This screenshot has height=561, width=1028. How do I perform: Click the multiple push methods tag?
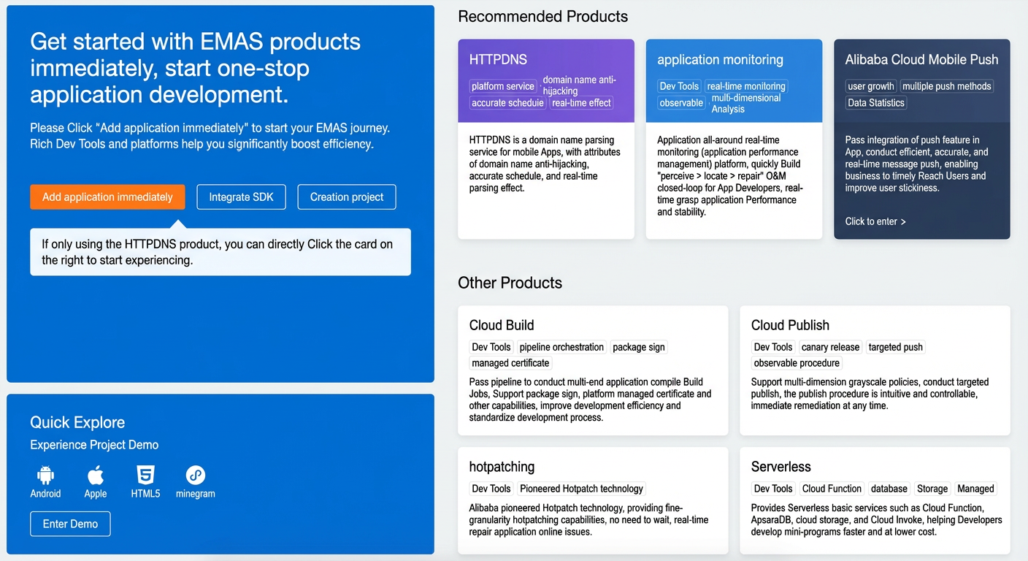[947, 86]
